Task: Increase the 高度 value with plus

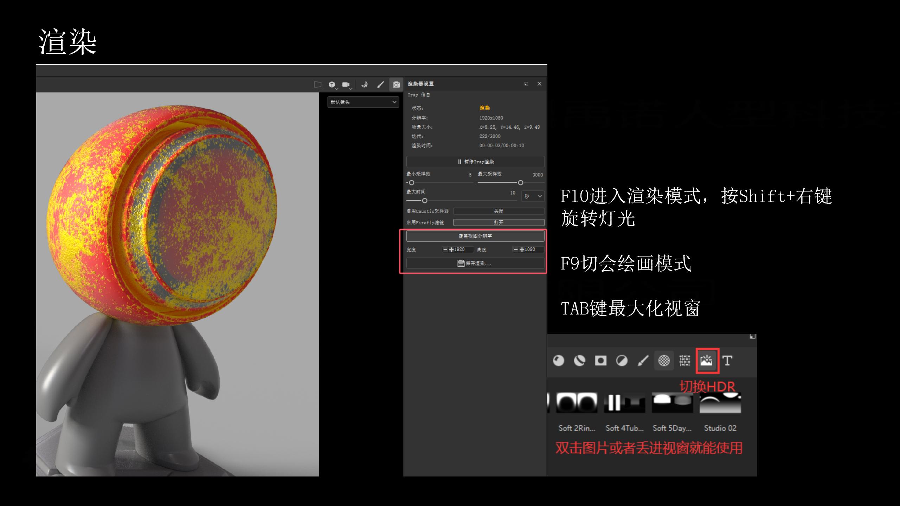Action: pyautogui.click(x=522, y=249)
